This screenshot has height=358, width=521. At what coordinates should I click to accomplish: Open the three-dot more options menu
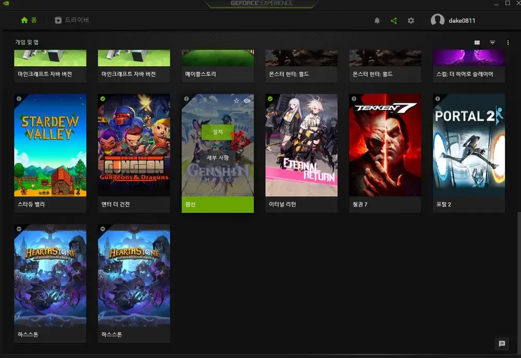[507, 43]
